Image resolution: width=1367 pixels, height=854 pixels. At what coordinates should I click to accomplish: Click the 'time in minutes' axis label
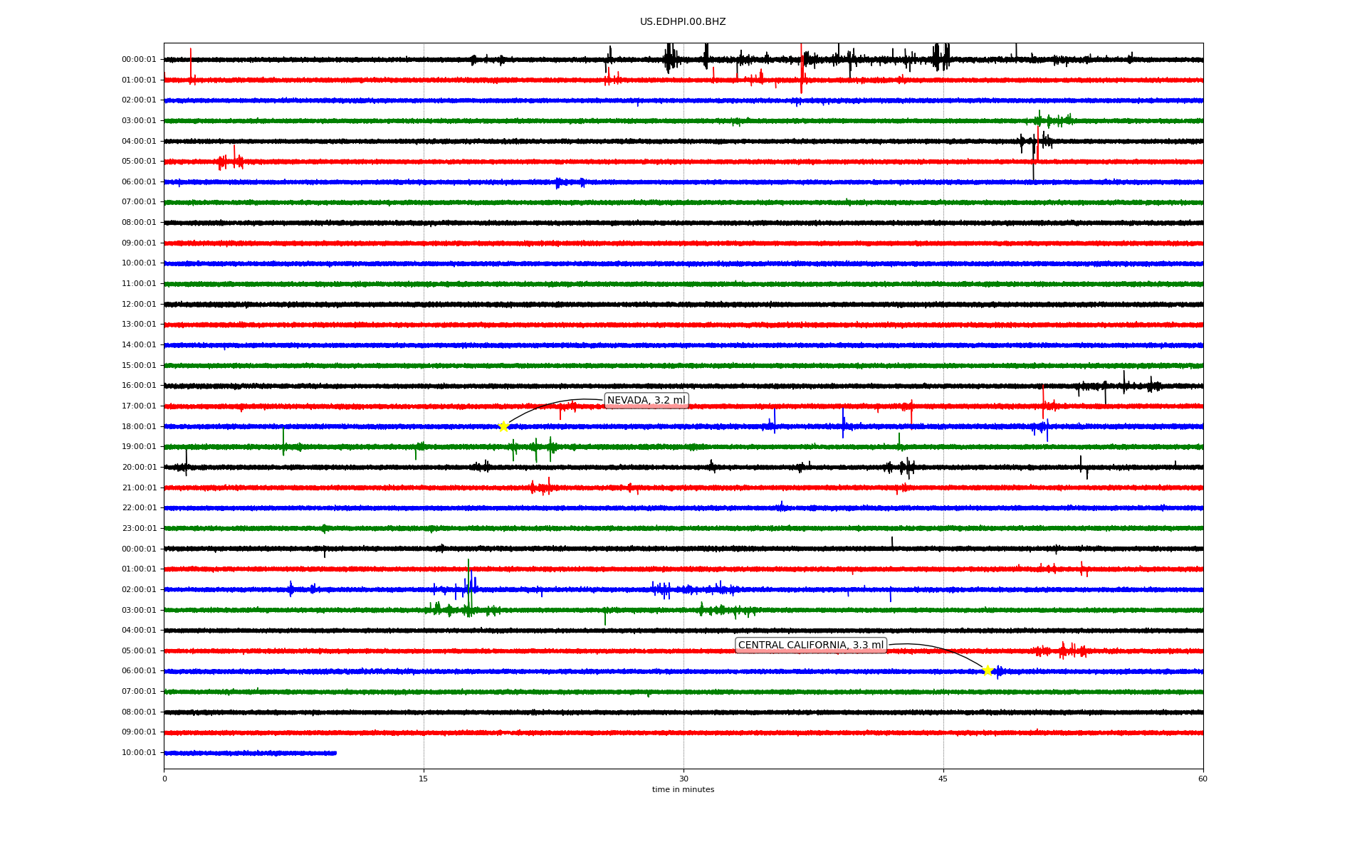[x=682, y=790]
